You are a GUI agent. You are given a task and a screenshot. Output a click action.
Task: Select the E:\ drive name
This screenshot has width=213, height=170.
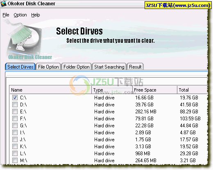click(x=23, y=112)
